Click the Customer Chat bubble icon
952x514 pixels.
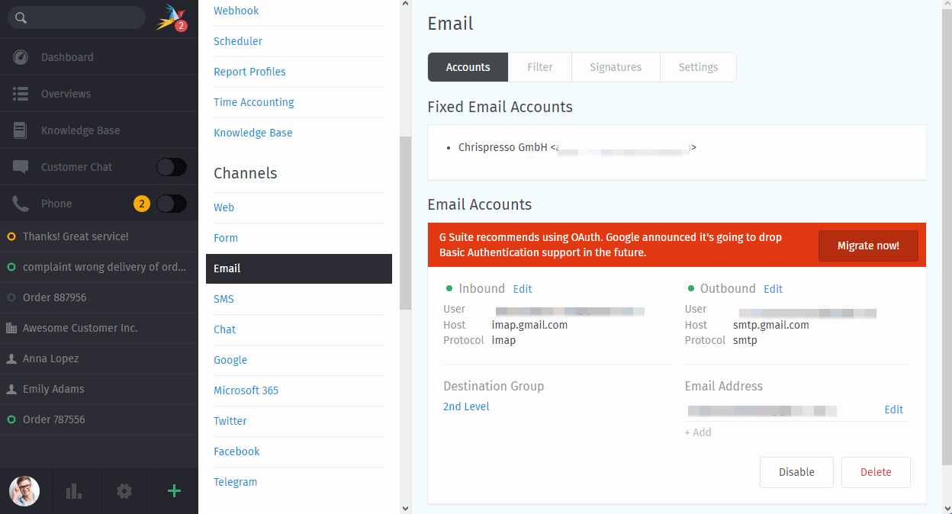point(21,167)
